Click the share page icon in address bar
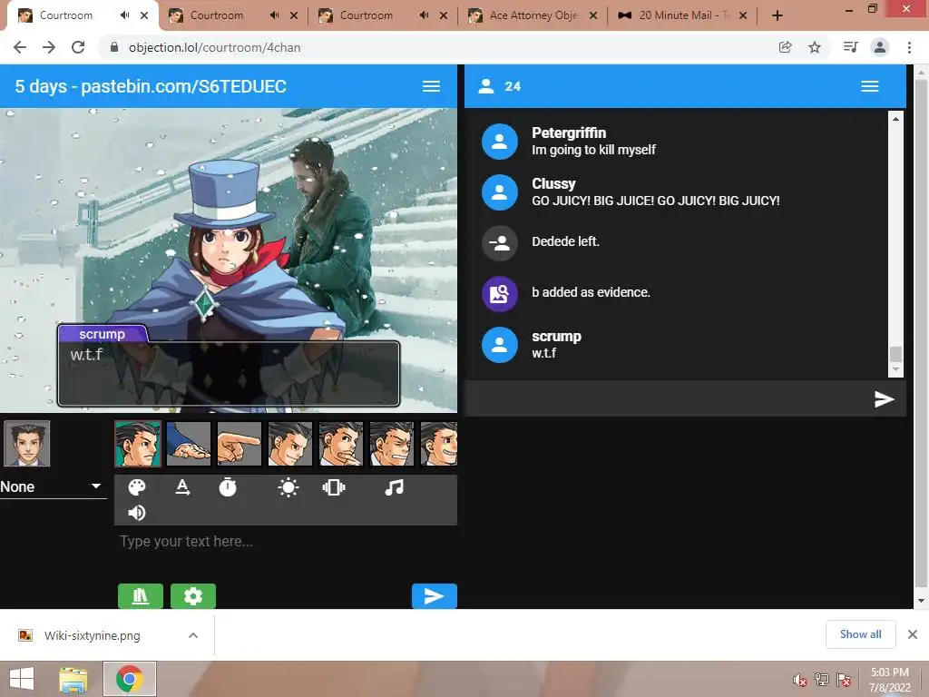 (785, 47)
